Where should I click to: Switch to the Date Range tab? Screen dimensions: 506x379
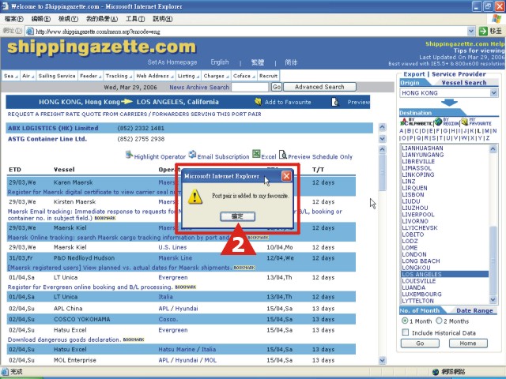tap(474, 310)
